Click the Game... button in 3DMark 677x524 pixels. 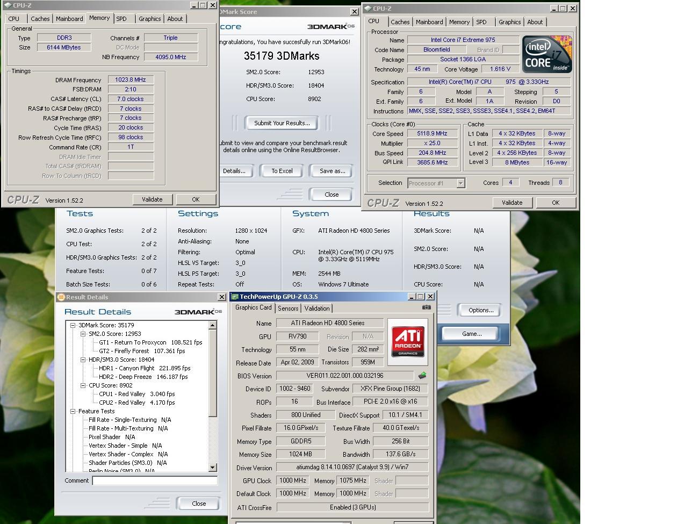(x=472, y=334)
